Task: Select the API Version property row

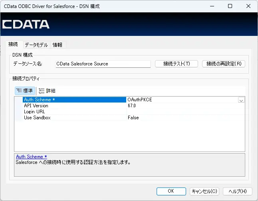Action: point(74,106)
